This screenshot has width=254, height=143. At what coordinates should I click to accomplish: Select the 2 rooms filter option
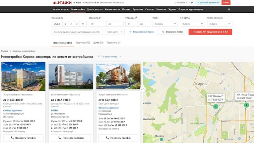(x=71, y=24)
